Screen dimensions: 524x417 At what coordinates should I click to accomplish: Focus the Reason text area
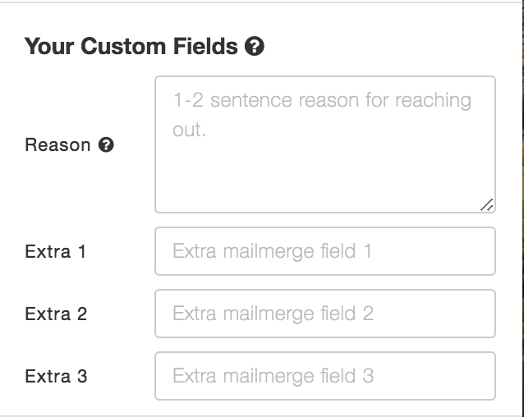325,144
